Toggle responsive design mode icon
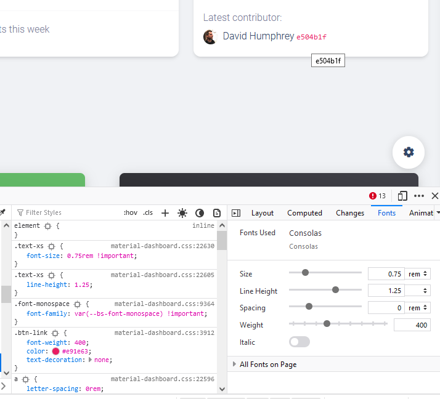The image size is (440, 399). point(402,196)
